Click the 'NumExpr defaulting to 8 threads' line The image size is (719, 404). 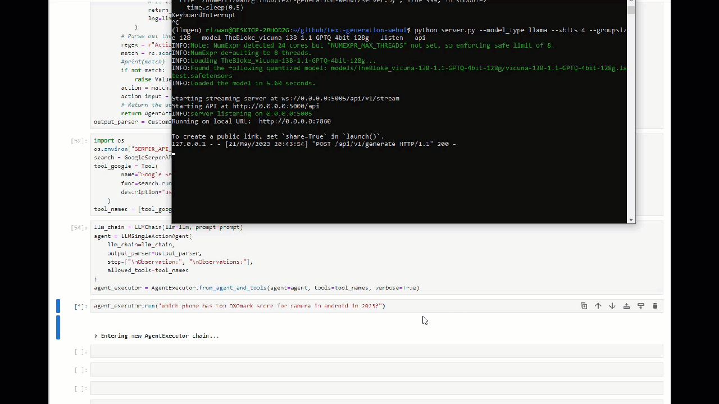pyautogui.click(x=242, y=53)
